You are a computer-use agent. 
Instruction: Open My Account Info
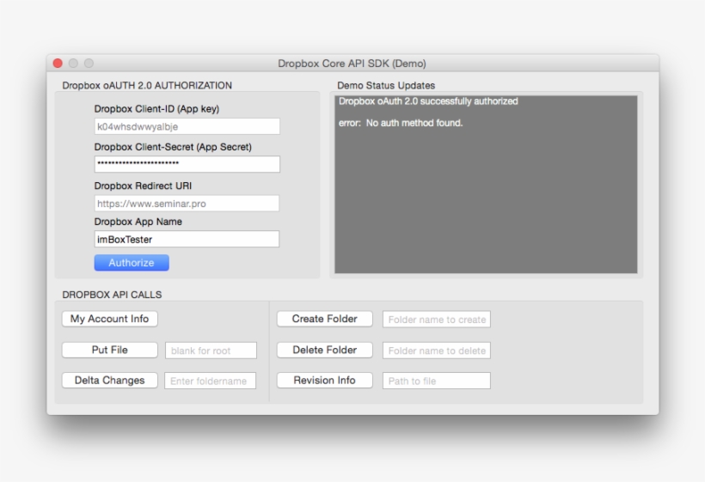110,319
